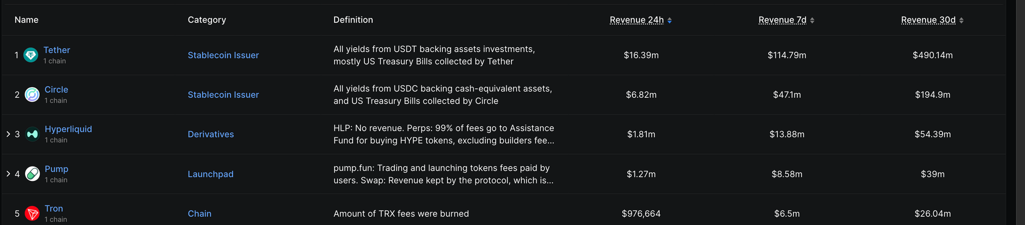Open Stablecoin Issuer category for Tether
The height and width of the screenshot is (225, 1025).
coord(223,55)
